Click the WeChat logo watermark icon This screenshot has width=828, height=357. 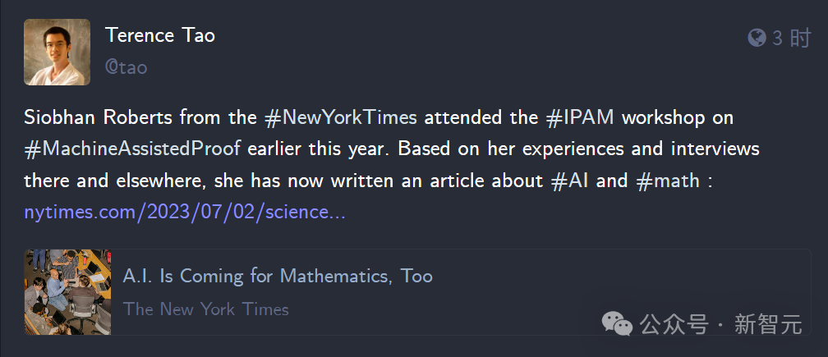pos(617,323)
